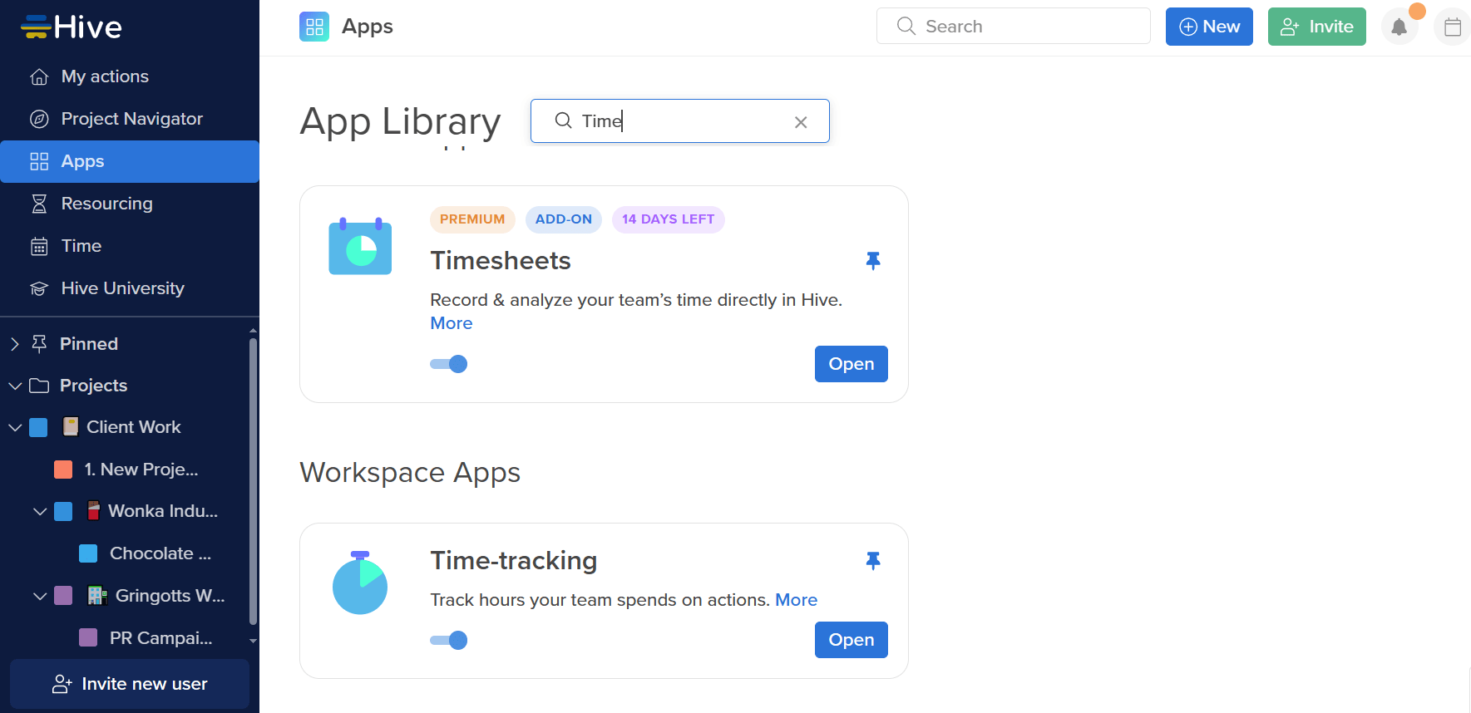
Task: Click the Time-tracking title
Action: coord(514,561)
